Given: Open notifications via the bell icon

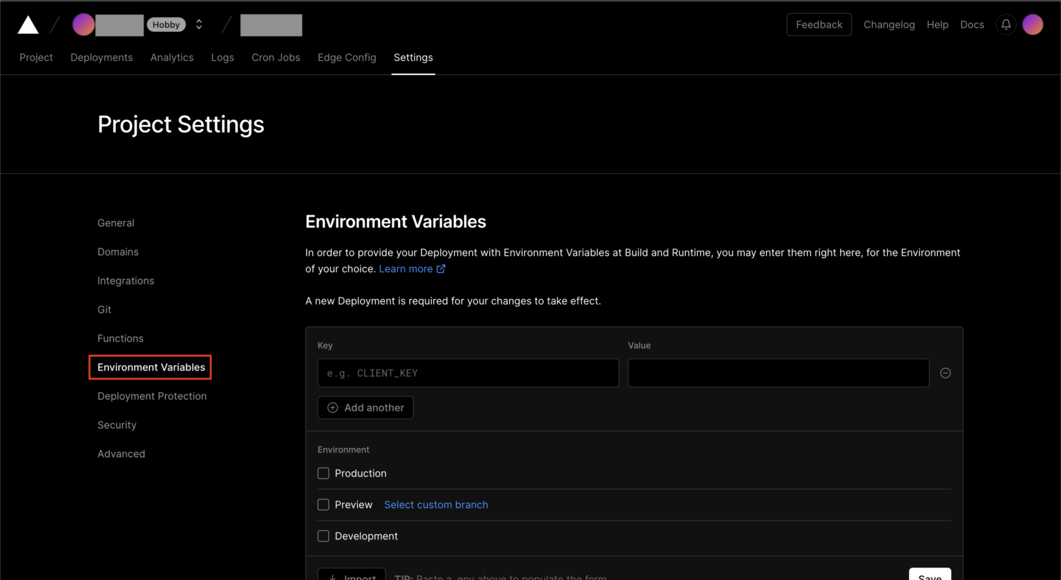Looking at the screenshot, I should (x=1006, y=24).
